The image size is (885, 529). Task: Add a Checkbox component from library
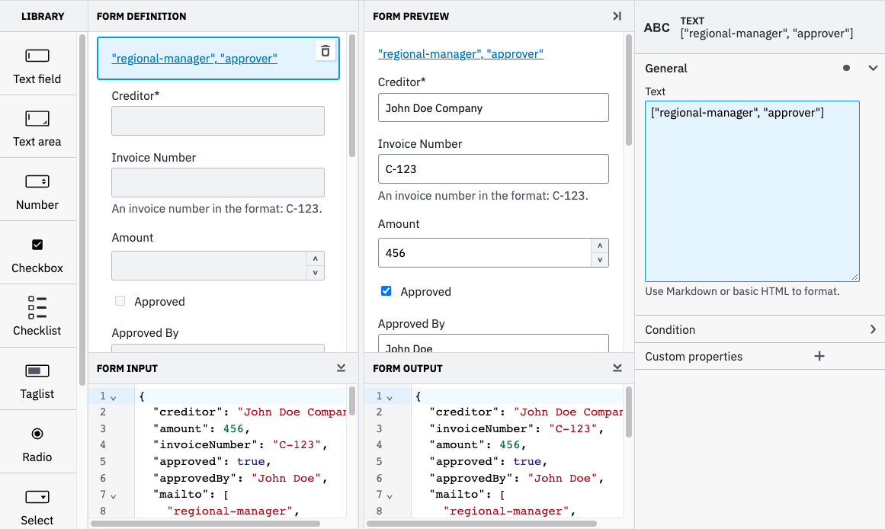(38, 252)
